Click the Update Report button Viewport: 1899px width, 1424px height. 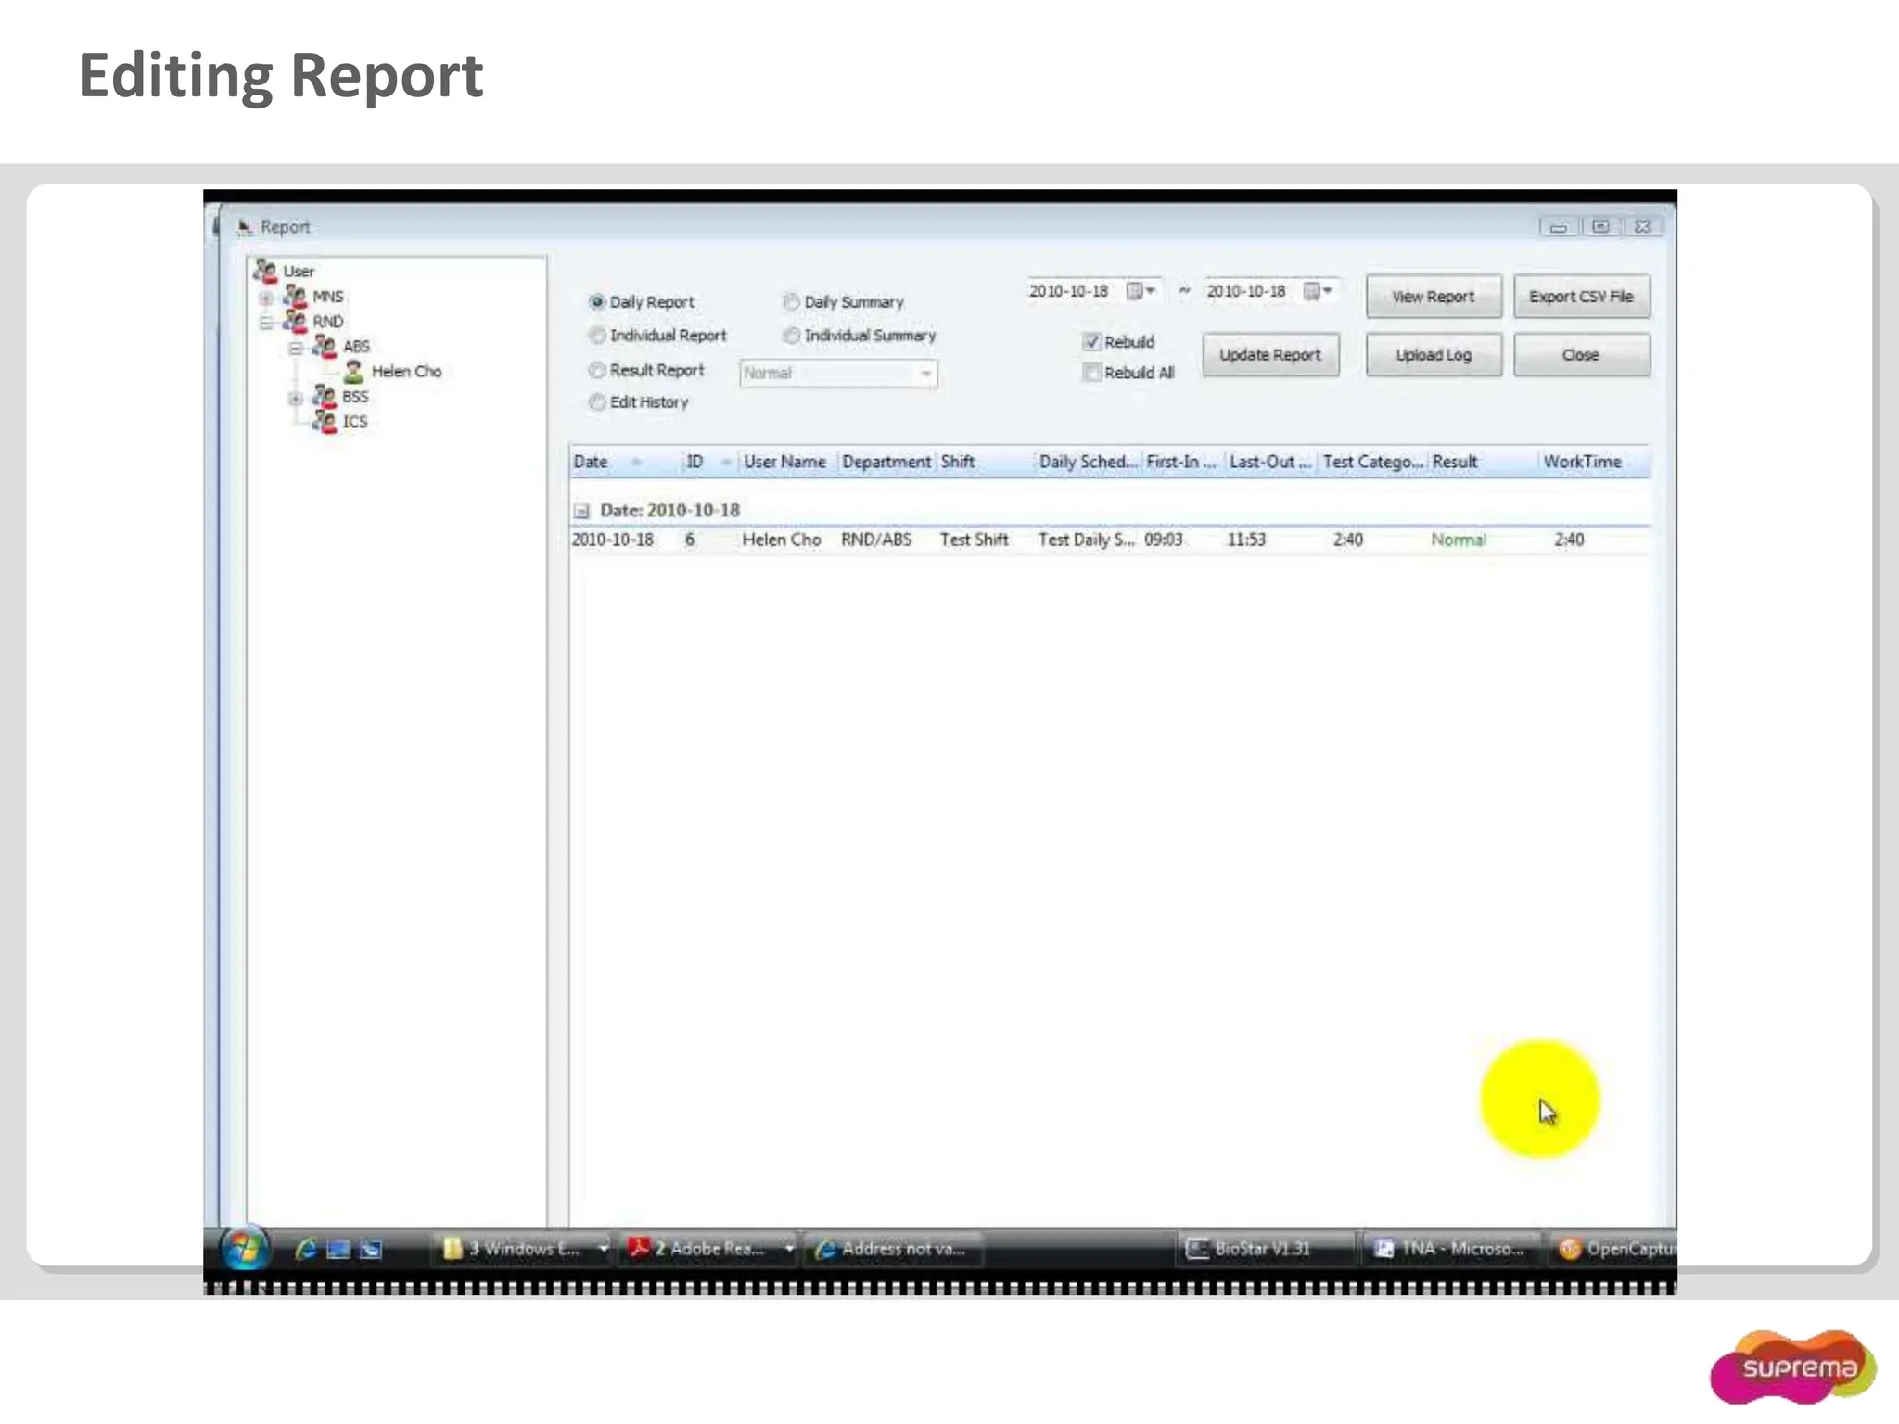tap(1269, 355)
